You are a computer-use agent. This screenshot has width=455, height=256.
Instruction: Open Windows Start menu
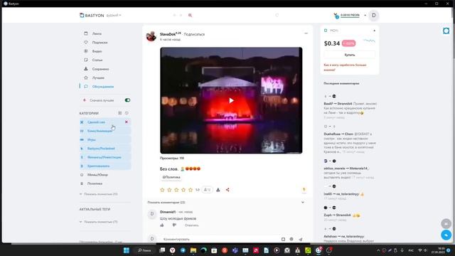coord(127,250)
